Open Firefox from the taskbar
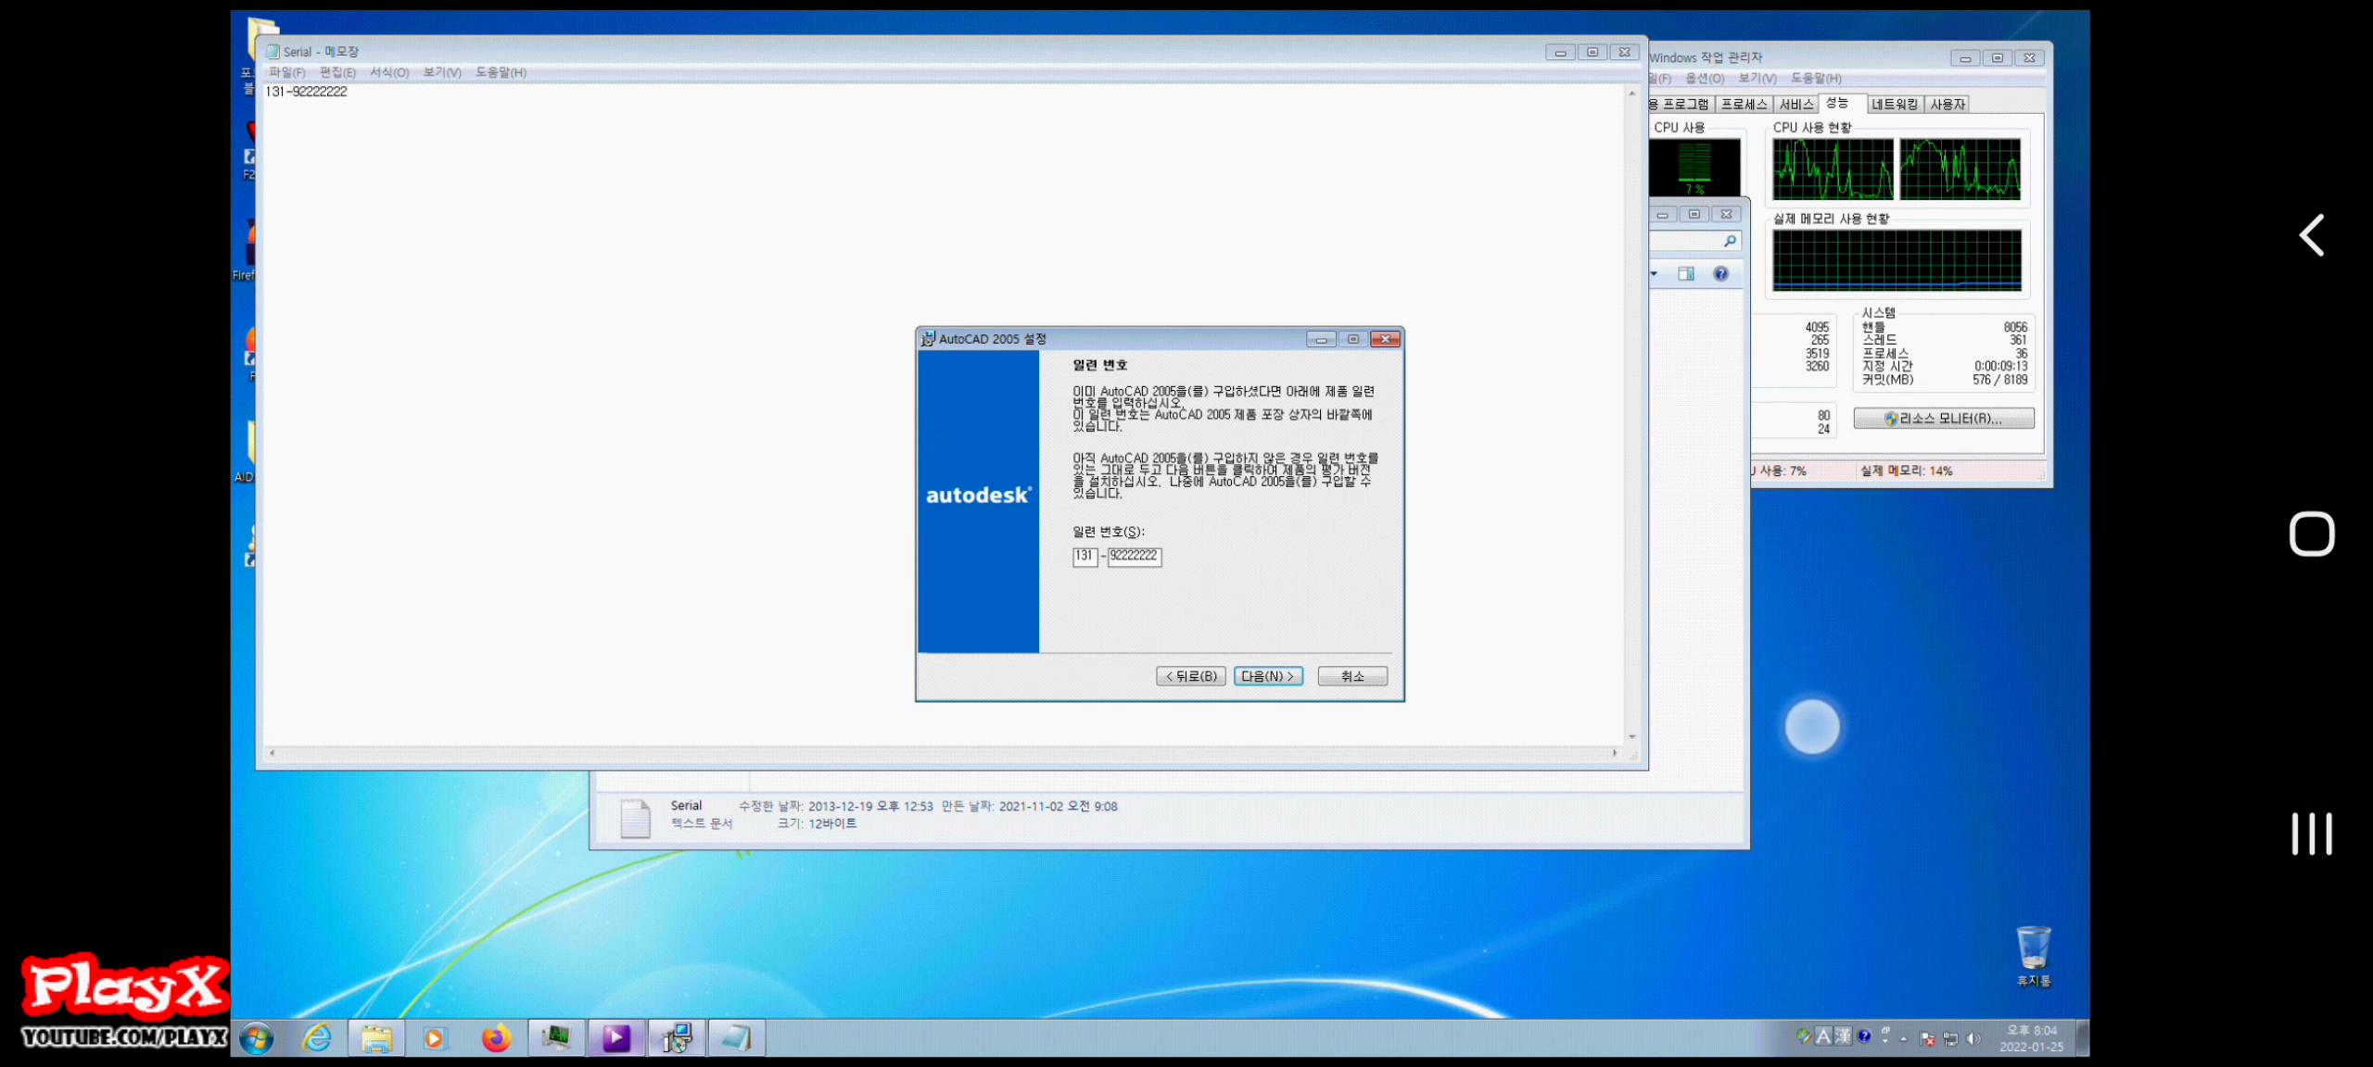 point(496,1038)
